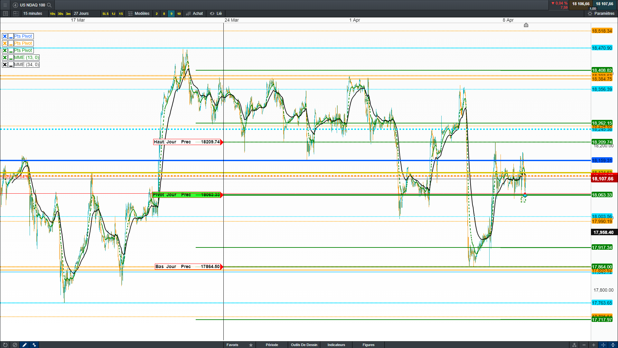
Task: Open the Outils De Dessin tab
Action: [x=304, y=345]
